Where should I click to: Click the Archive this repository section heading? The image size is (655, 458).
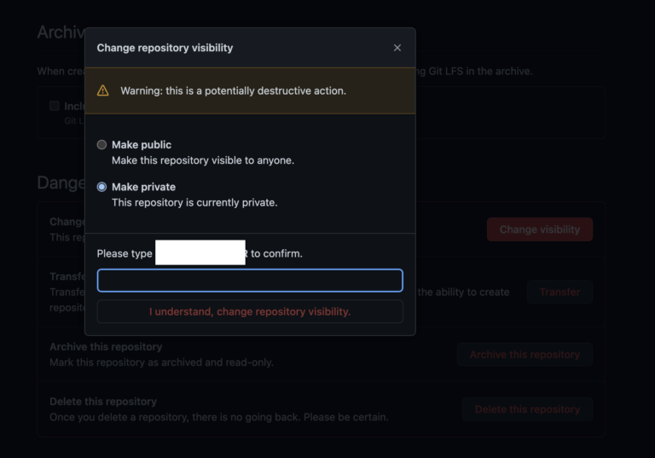point(106,347)
